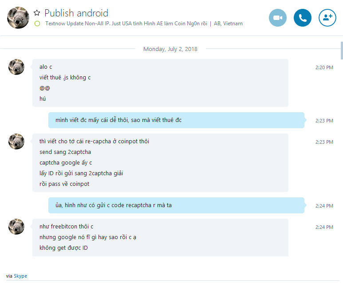Click the AB, Vietnam location text
343x283 pixels.
(x=228, y=24)
